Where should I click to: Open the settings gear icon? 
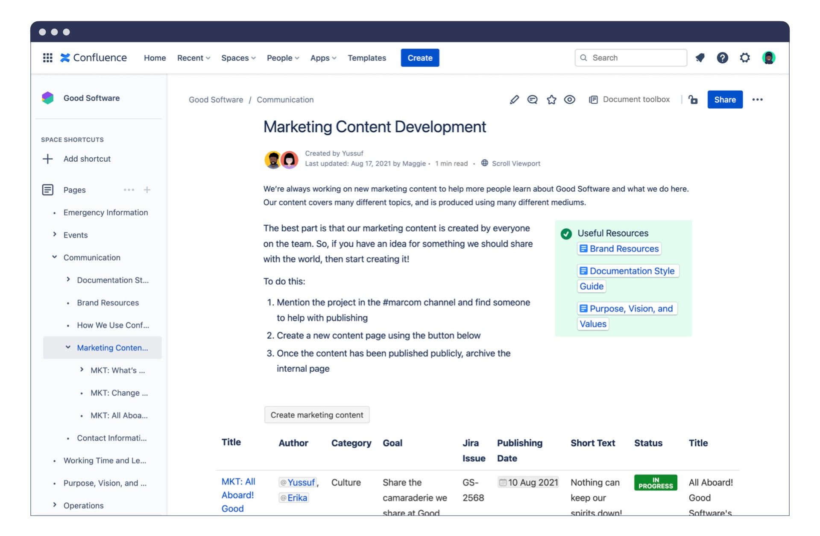pyautogui.click(x=745, y=58)
